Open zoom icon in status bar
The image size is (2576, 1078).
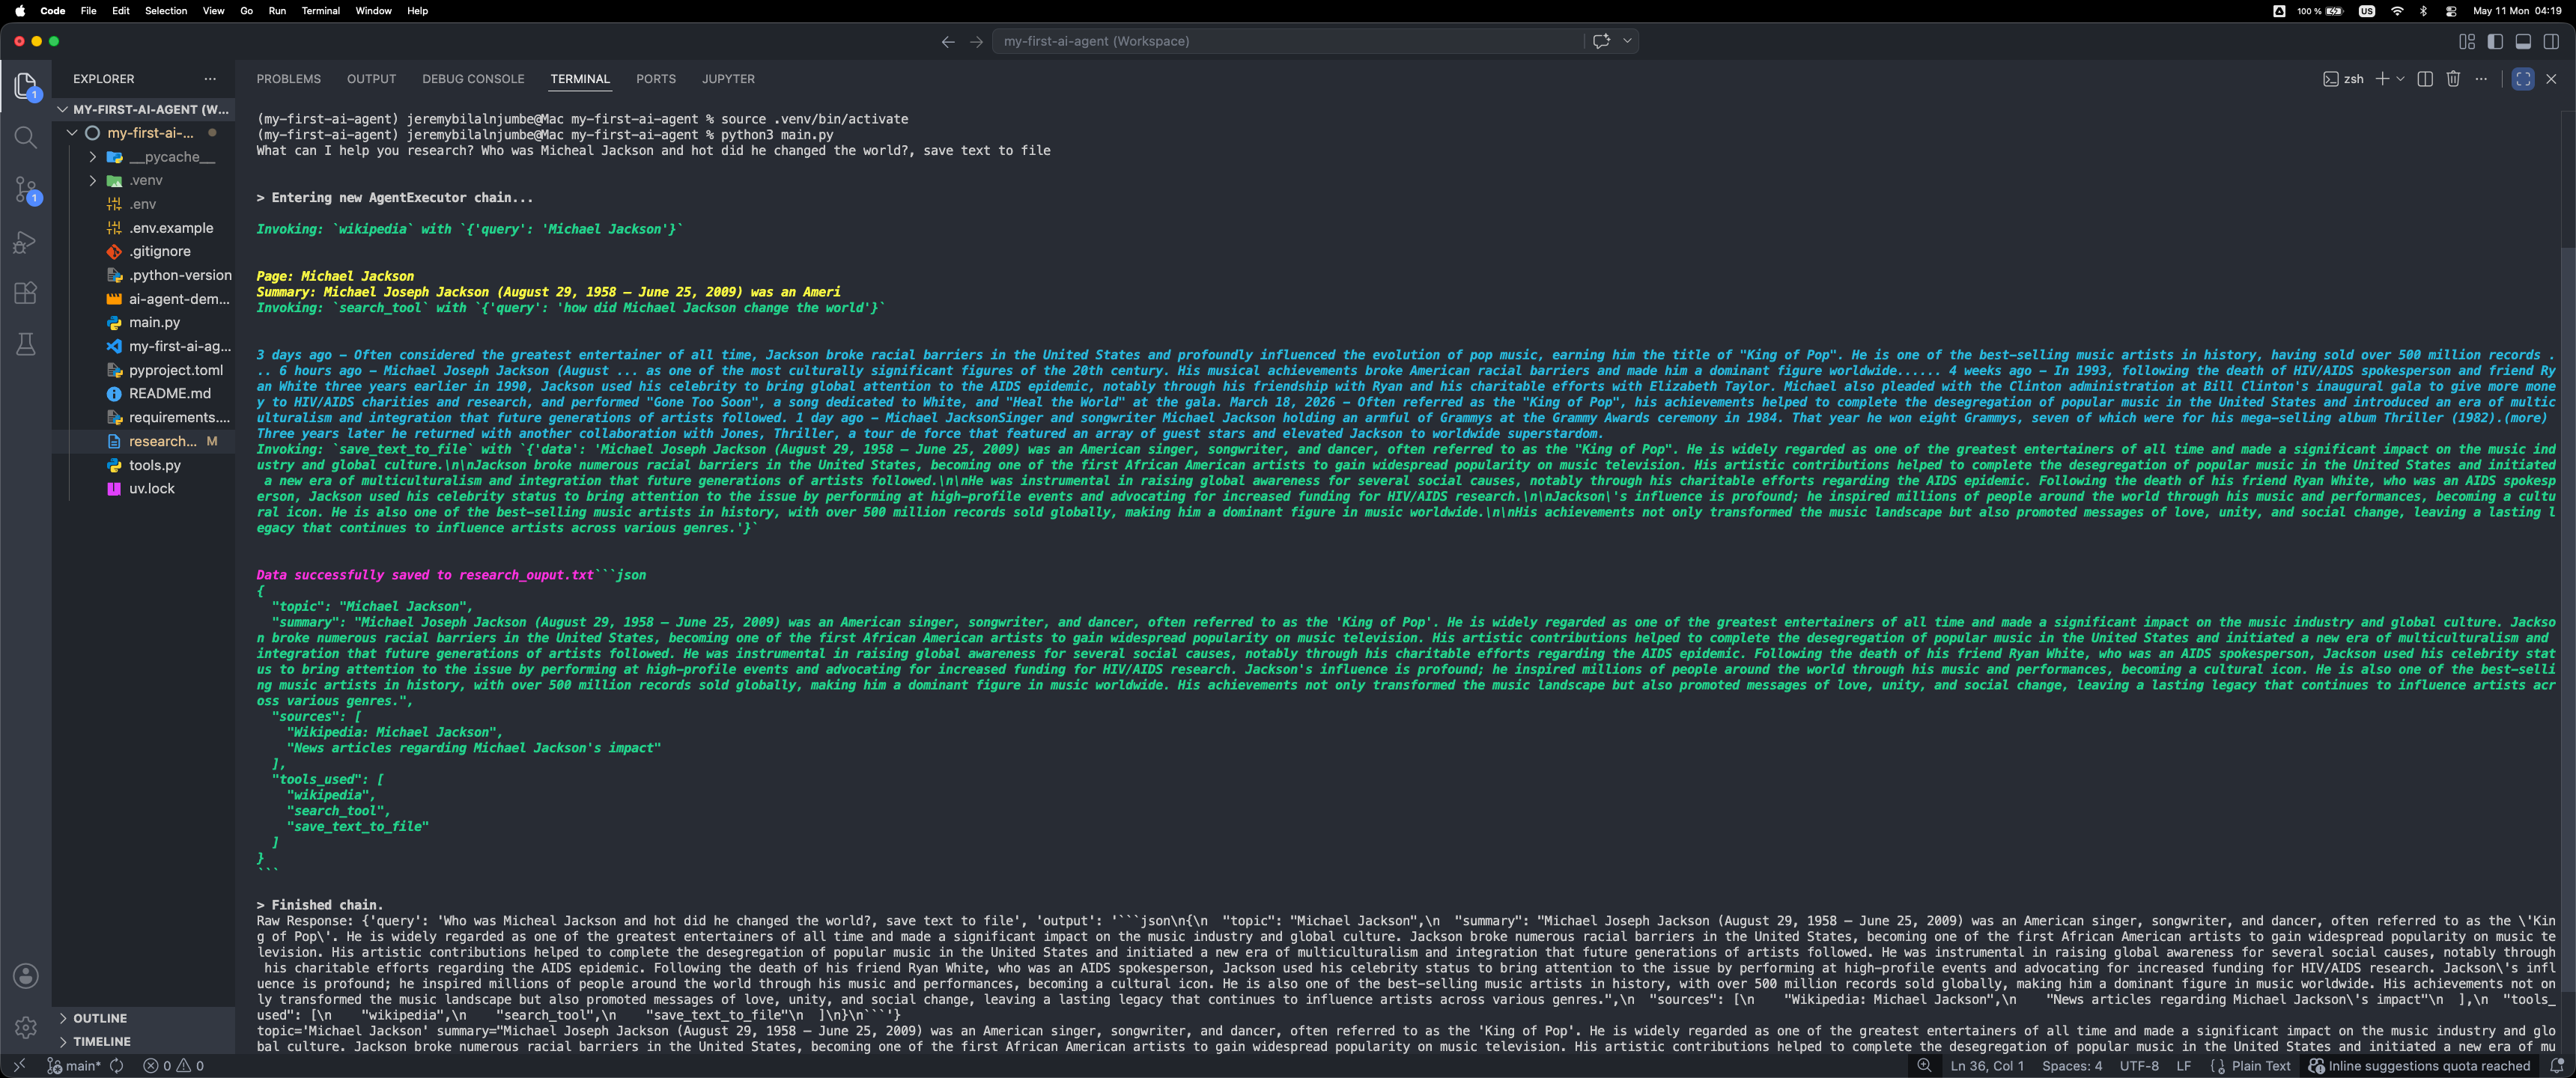click(x=1924, y=1066)
